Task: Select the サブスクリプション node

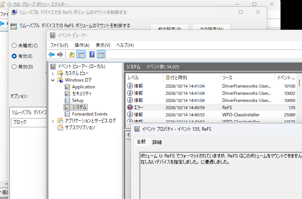Action: pos(80,127)
